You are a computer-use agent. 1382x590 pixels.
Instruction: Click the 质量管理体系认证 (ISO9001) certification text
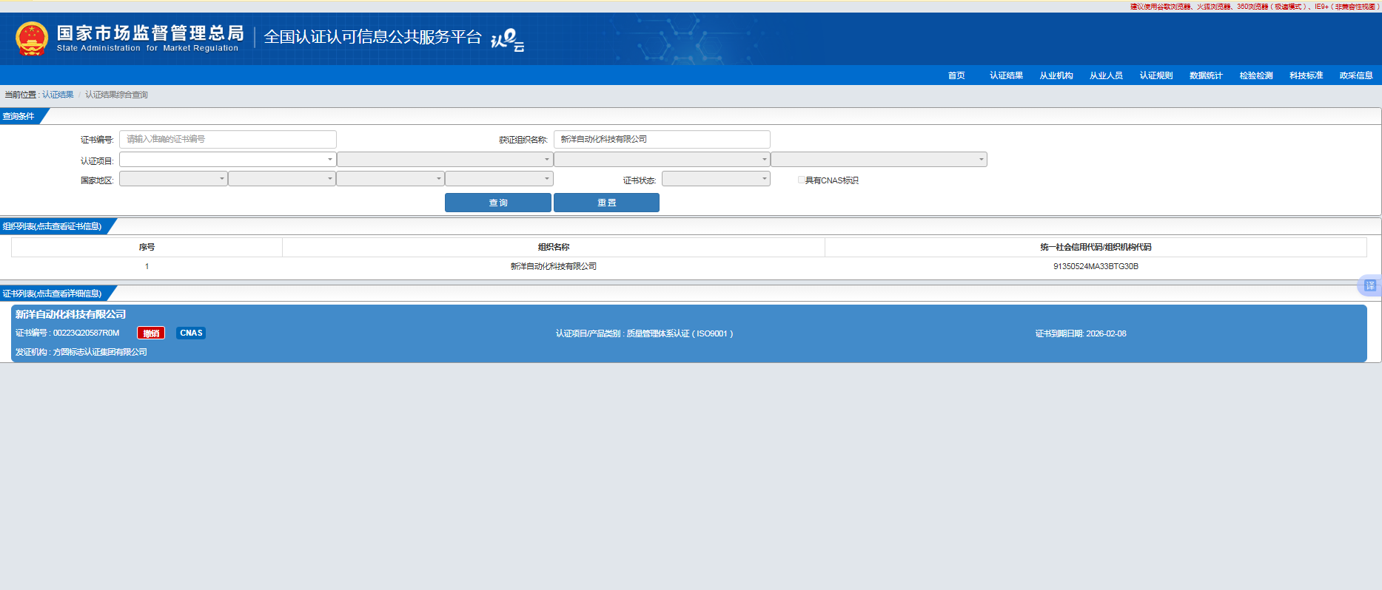click(x=680, y=333)
